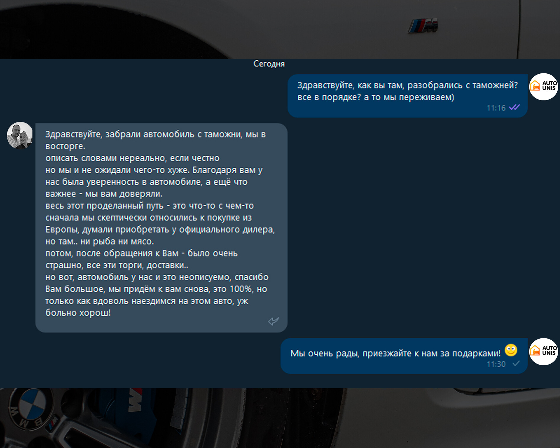This screenshot has width=560, height=448.
Task: Click the 11:16 timestamp
Action: coord(496,108)
